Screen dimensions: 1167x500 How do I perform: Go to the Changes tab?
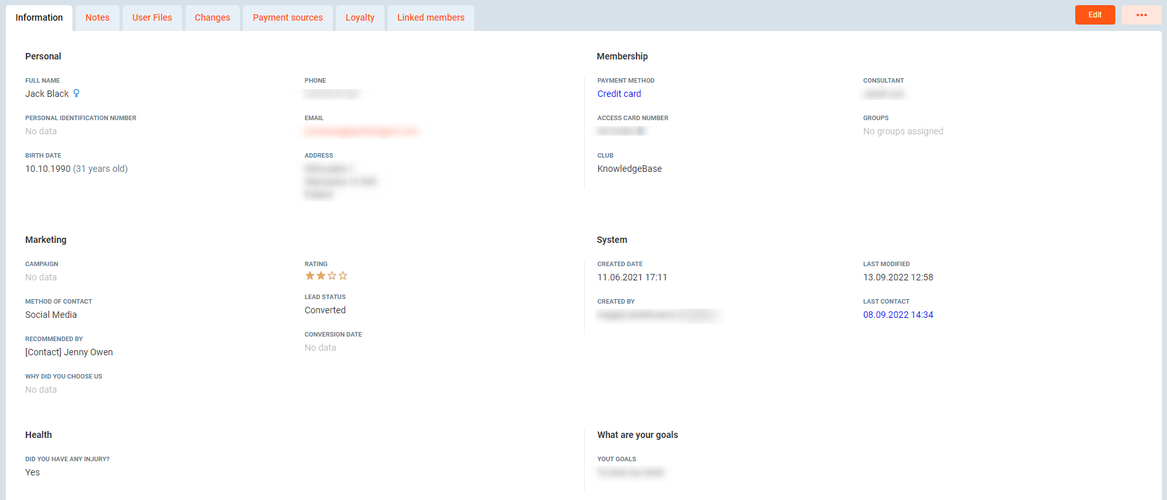(212, 17)
